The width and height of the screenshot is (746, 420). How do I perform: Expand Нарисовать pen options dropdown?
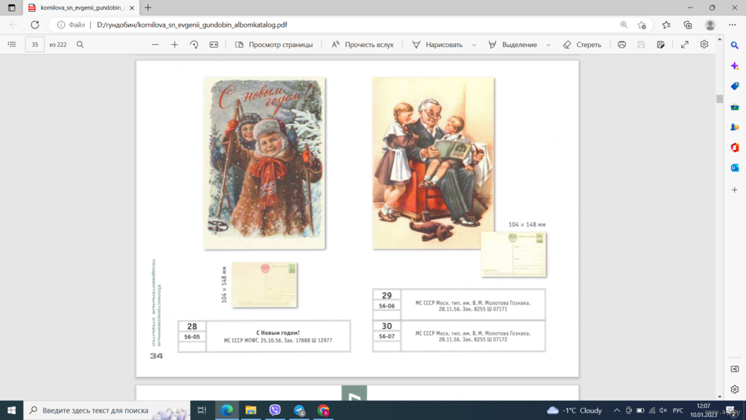[474, 45]
